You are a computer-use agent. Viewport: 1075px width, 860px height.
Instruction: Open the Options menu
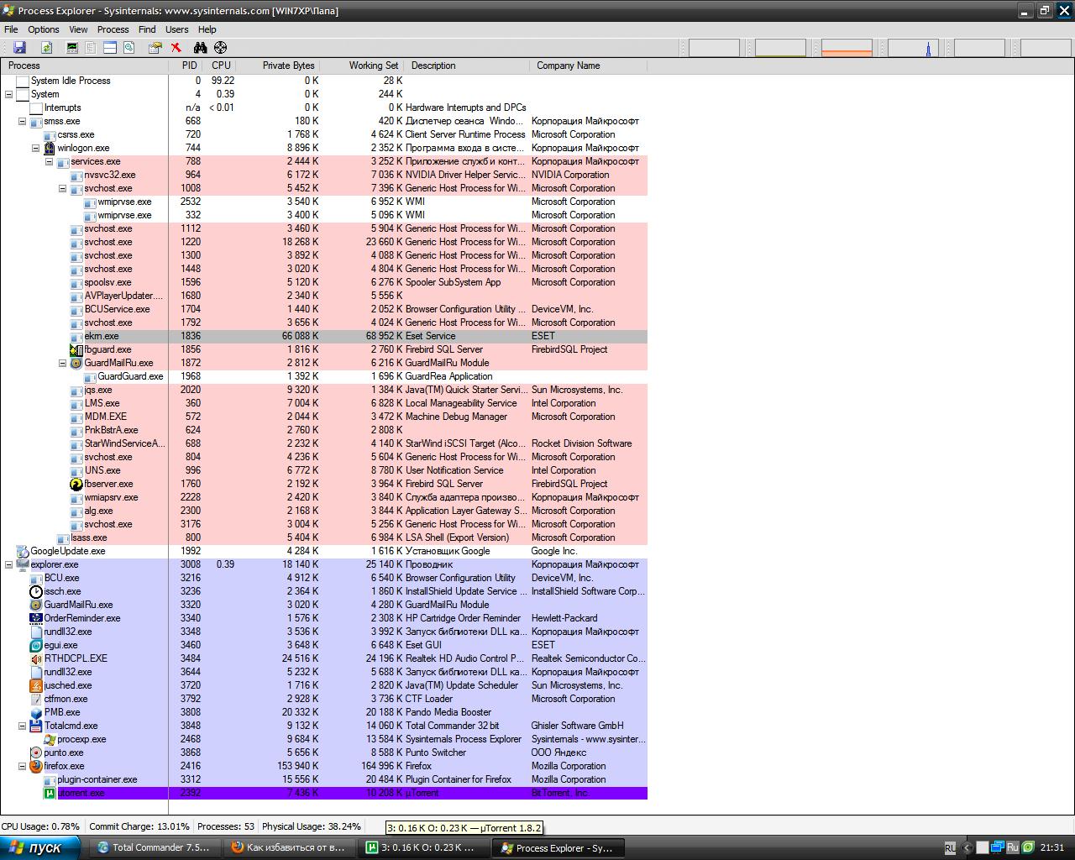[44, 29]
